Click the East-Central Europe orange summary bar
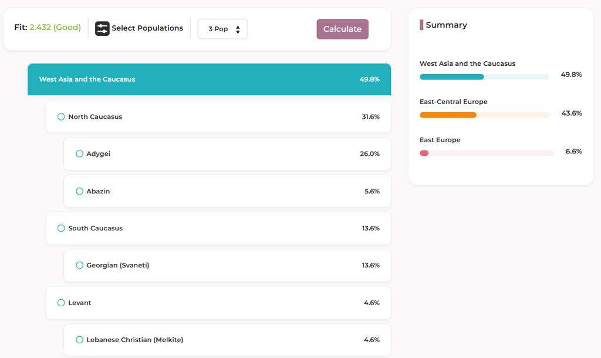 [x=484, y=115]
